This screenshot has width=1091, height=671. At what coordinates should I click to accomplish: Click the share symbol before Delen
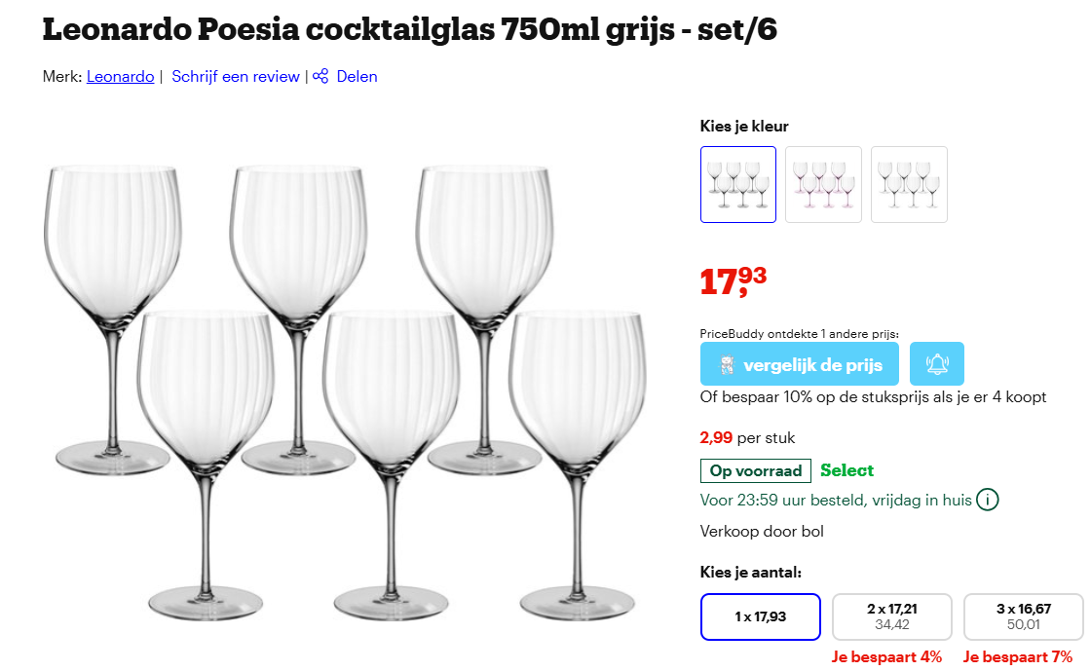coord(320,76)
